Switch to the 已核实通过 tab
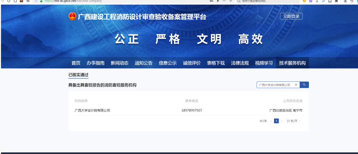Screen dimensions: 358x154 click(78, 75)
